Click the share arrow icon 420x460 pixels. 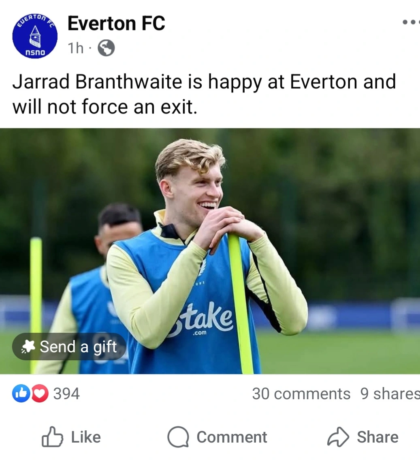338,437
